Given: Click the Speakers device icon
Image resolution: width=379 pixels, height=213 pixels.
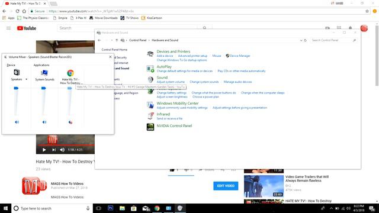Looking at the screenshot, I should [x=17, y=72].
